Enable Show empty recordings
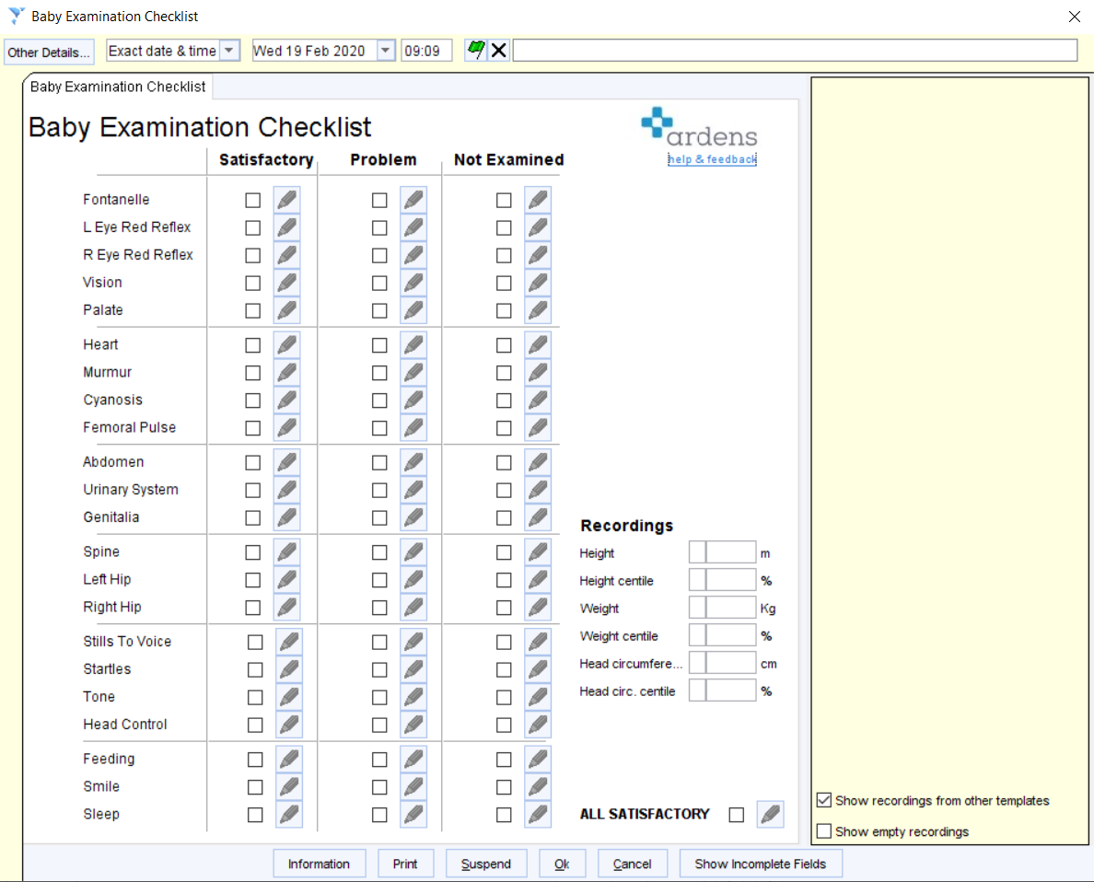The height and width of the screenshot is (882, 1094). coord(823,830)
